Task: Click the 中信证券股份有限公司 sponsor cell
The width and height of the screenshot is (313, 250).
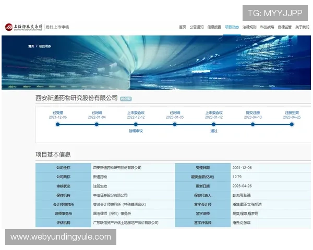Action: pyautogui.click(x=133, y=195)
